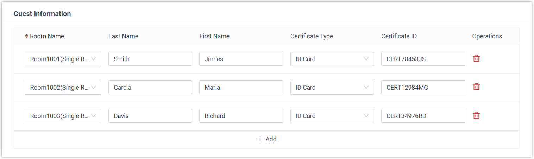Screen dimensions: 534x159
Task: Click trash icon for Davis Richard row
Action: point(476,115)
